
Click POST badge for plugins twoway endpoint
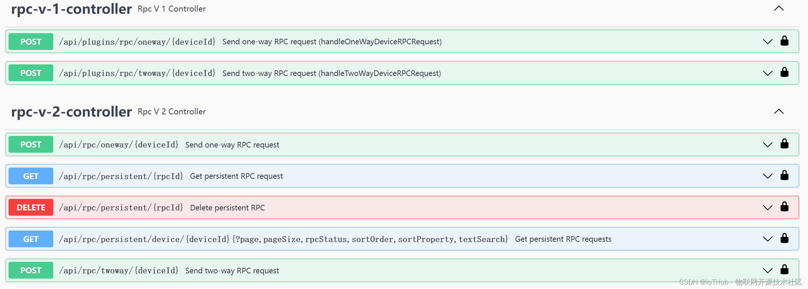[x=31, y=73]
